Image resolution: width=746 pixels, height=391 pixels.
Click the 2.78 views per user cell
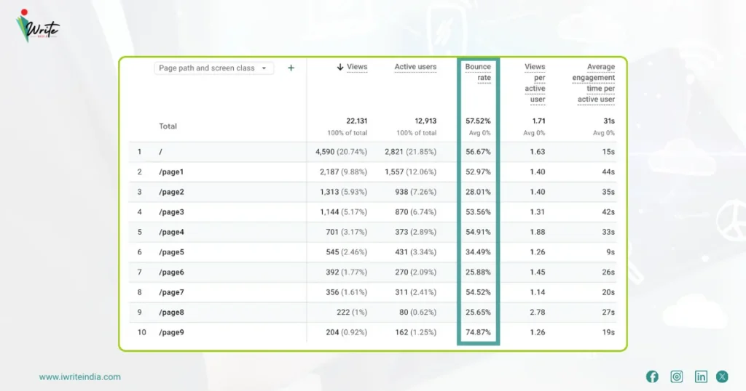pos(538,313)
